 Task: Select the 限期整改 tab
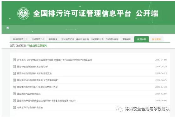click(x=53, y=39)
